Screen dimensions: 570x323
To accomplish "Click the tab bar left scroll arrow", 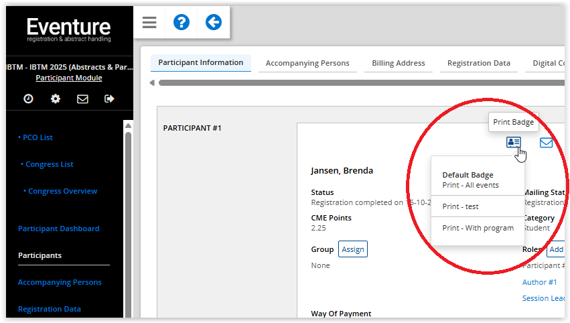I will [152, 83].
